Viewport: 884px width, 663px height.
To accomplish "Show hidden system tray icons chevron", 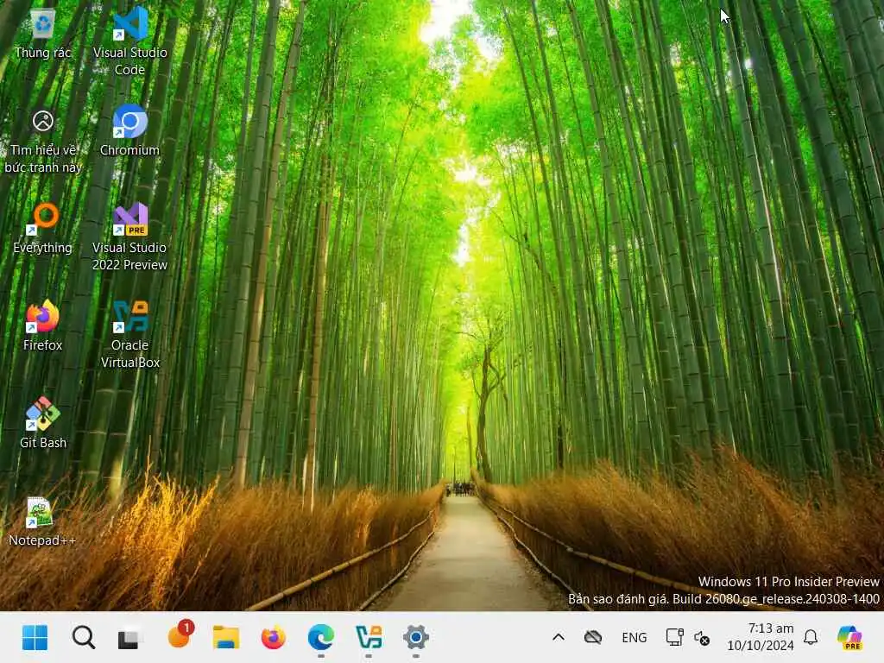I will (x=559, y=638).
